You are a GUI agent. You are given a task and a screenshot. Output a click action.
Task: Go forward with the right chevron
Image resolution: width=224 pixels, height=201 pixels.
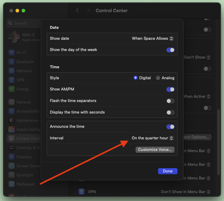point(88,10)
